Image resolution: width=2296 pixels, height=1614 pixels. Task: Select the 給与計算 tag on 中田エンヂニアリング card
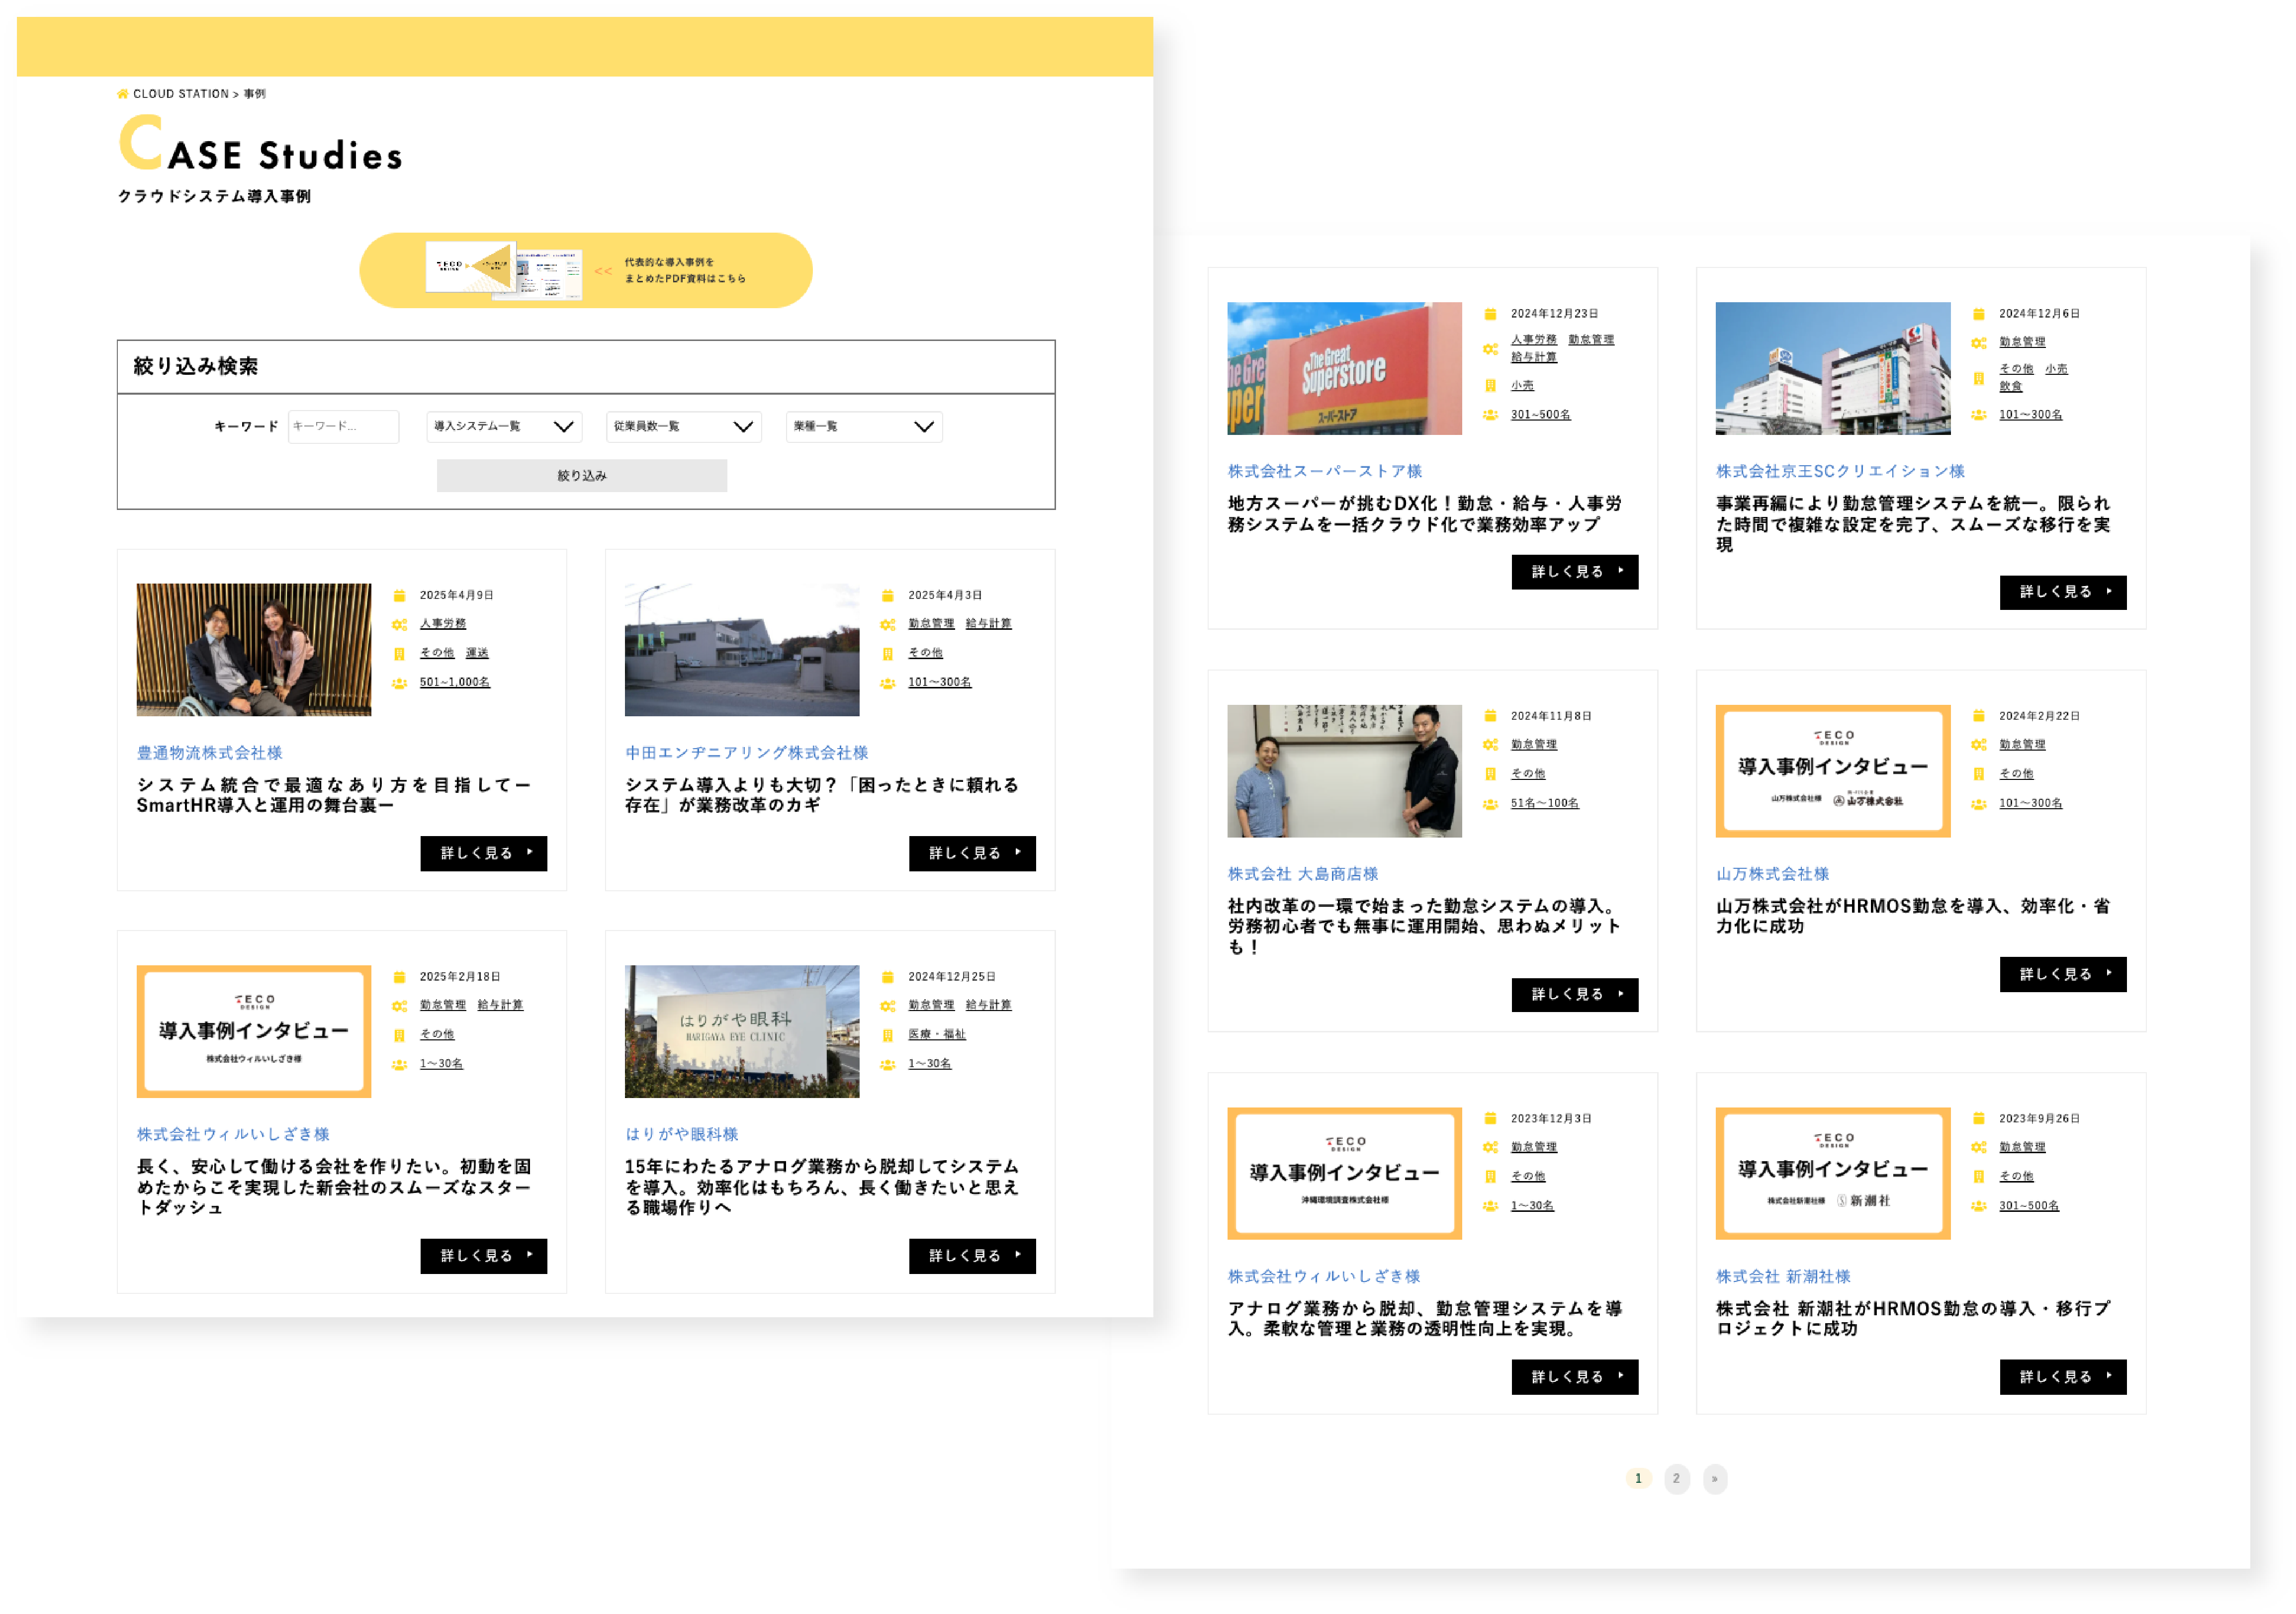[989, 624]
